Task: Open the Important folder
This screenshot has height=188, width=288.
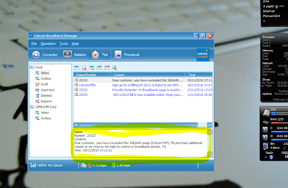Action: click(45, 90)
